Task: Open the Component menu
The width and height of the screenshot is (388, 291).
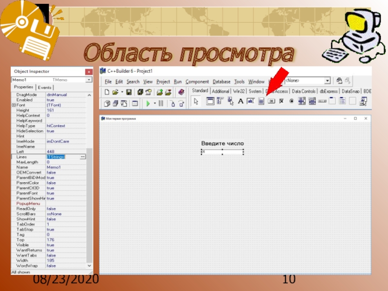Action: click(197, 81)
